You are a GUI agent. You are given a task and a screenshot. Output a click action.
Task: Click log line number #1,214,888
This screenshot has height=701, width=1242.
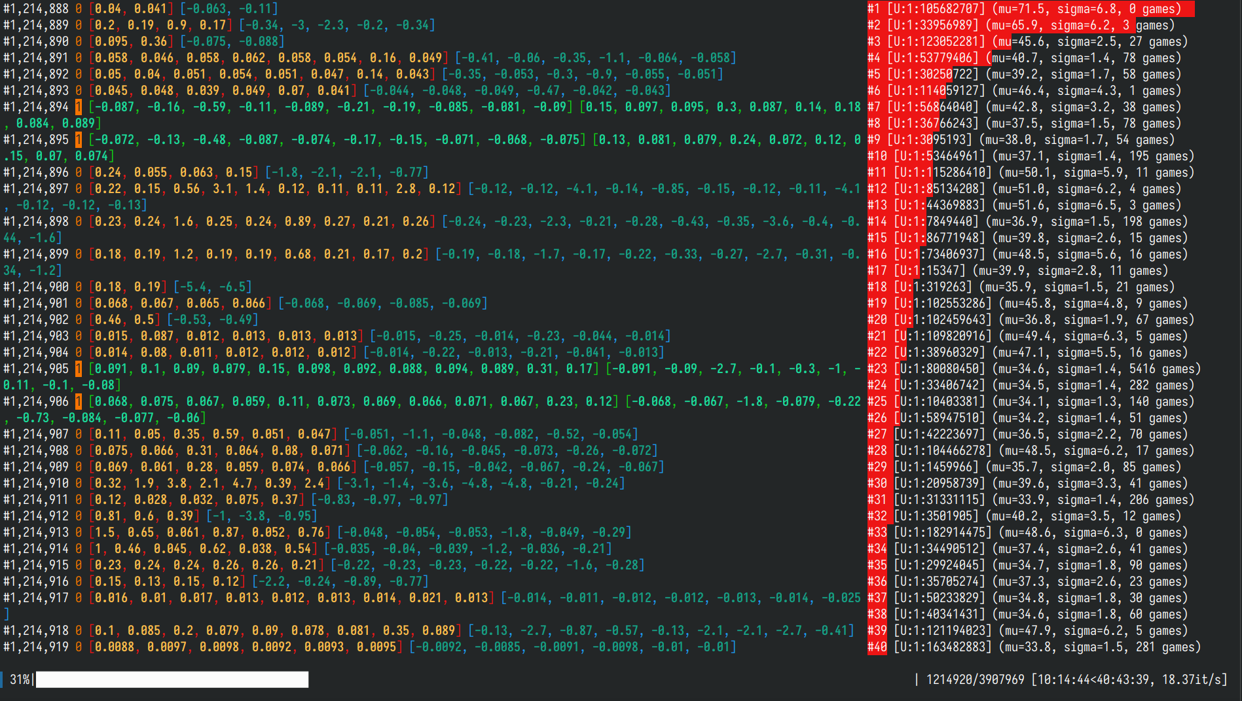(x=36, y=9)
